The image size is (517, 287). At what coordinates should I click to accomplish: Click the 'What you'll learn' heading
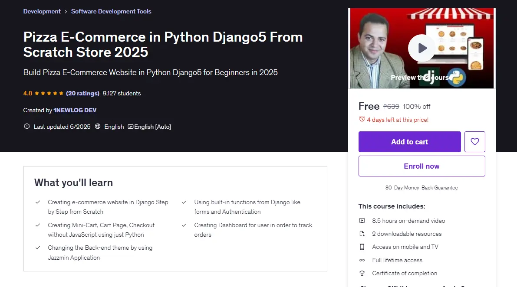pyautogui.click(x=73, y=183)
